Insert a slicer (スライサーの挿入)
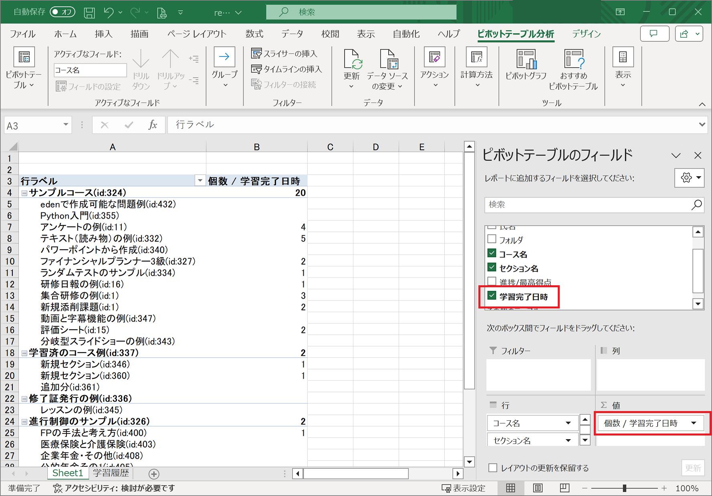Viewport: 712px width, 496px height. click(284, 54)
